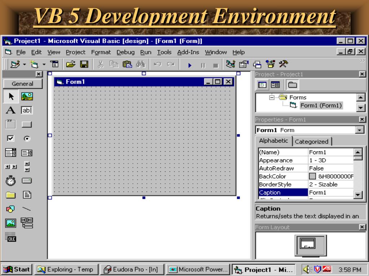Select the TextBox control tool
Image resolution: width=369 pixels, height=276 pixels.
tap(27, 110)
